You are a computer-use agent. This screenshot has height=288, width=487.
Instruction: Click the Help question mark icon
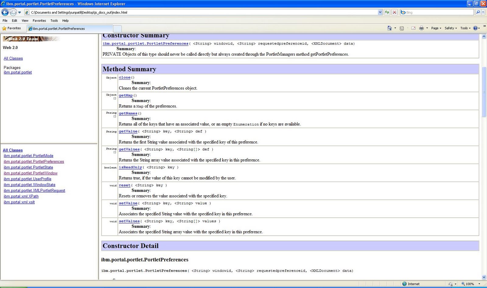tap(475, 28)
